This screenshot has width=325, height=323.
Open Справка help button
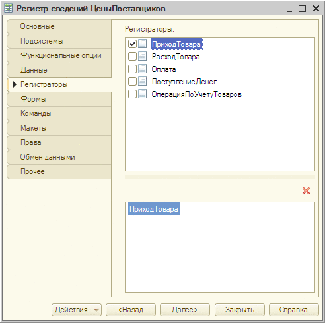pos(293,310)
